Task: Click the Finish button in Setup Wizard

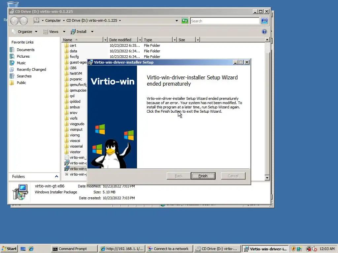Action: 203,176
